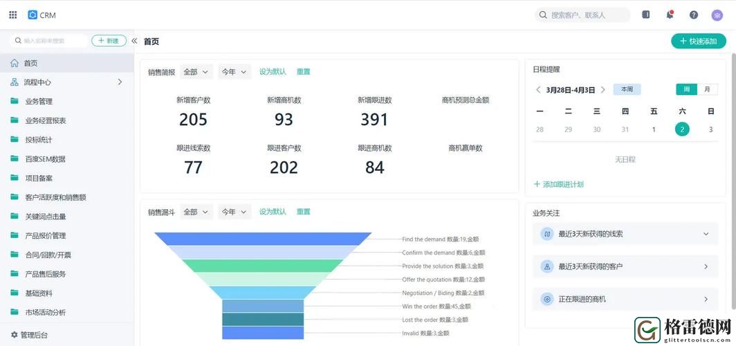The width and height of the screenshot is (736, 346).
Task: Focus the sidebar name search field
Action: coord(49,41)
